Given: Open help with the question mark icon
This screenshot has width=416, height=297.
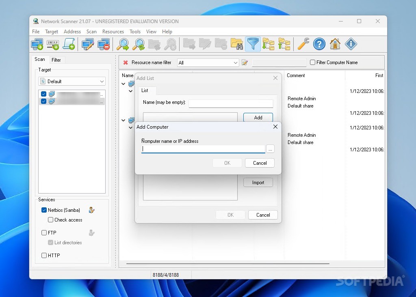Looking at the screenshot, I should click(x=319, y=44).
